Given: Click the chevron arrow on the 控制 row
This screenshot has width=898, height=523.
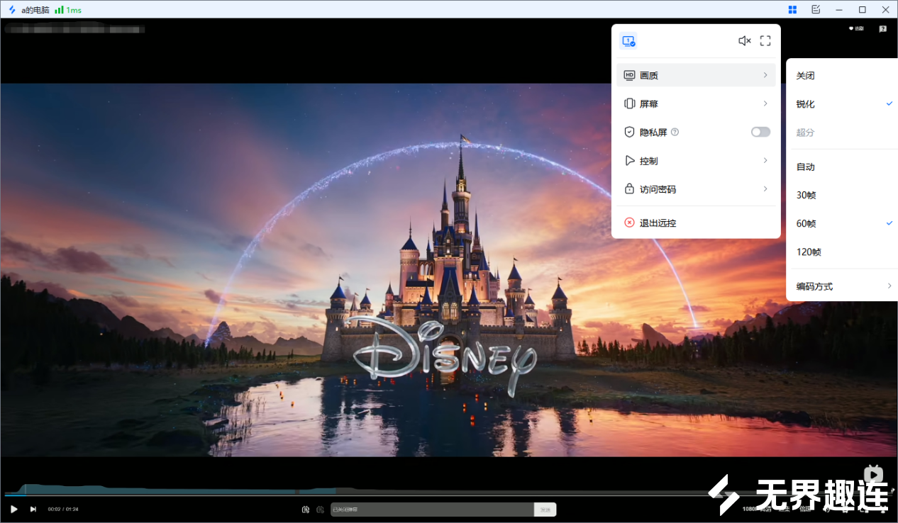Looking at the screenshot, I should (x=765, y=161).
